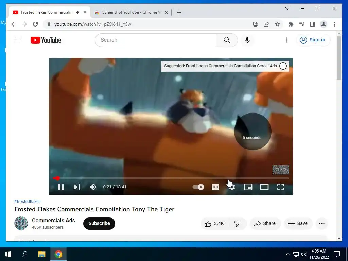View site information lock icon
The height and width of the screenshot is (261, 348).
pyautogui.click(x=49, y=24)
